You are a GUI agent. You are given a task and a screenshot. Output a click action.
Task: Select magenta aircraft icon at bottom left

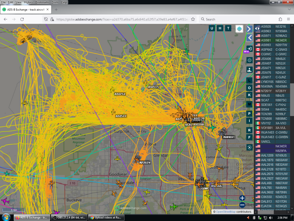click(5, 201)
